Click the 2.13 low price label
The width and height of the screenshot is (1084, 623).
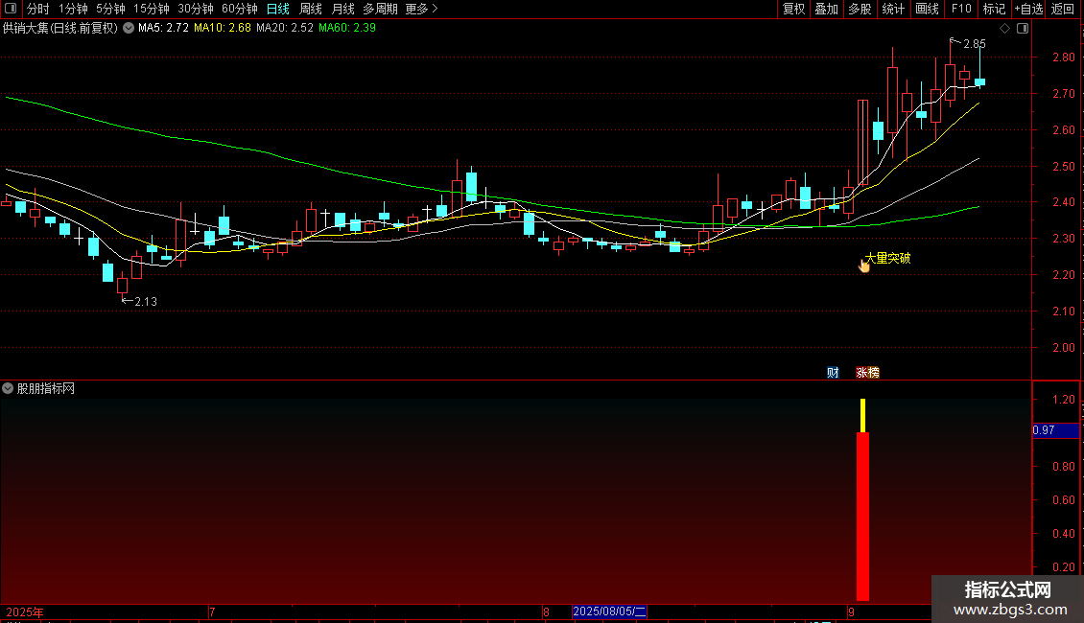(146, 302)
